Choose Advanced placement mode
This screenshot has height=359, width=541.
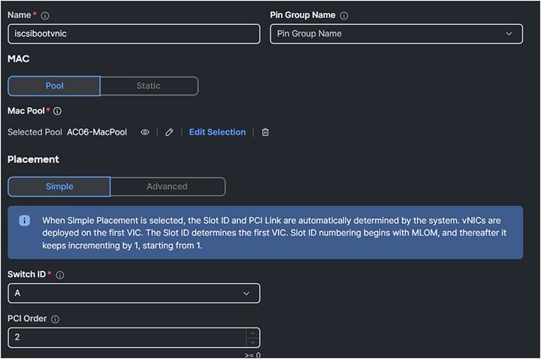click(x=167, y=186)
